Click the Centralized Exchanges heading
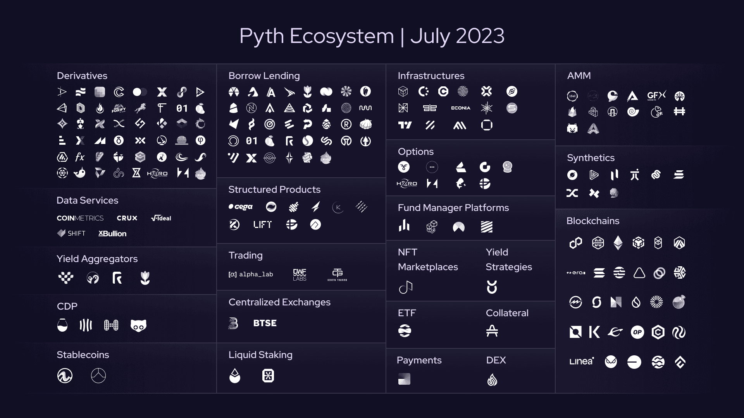The image size is (744, 418). [279, 302]
